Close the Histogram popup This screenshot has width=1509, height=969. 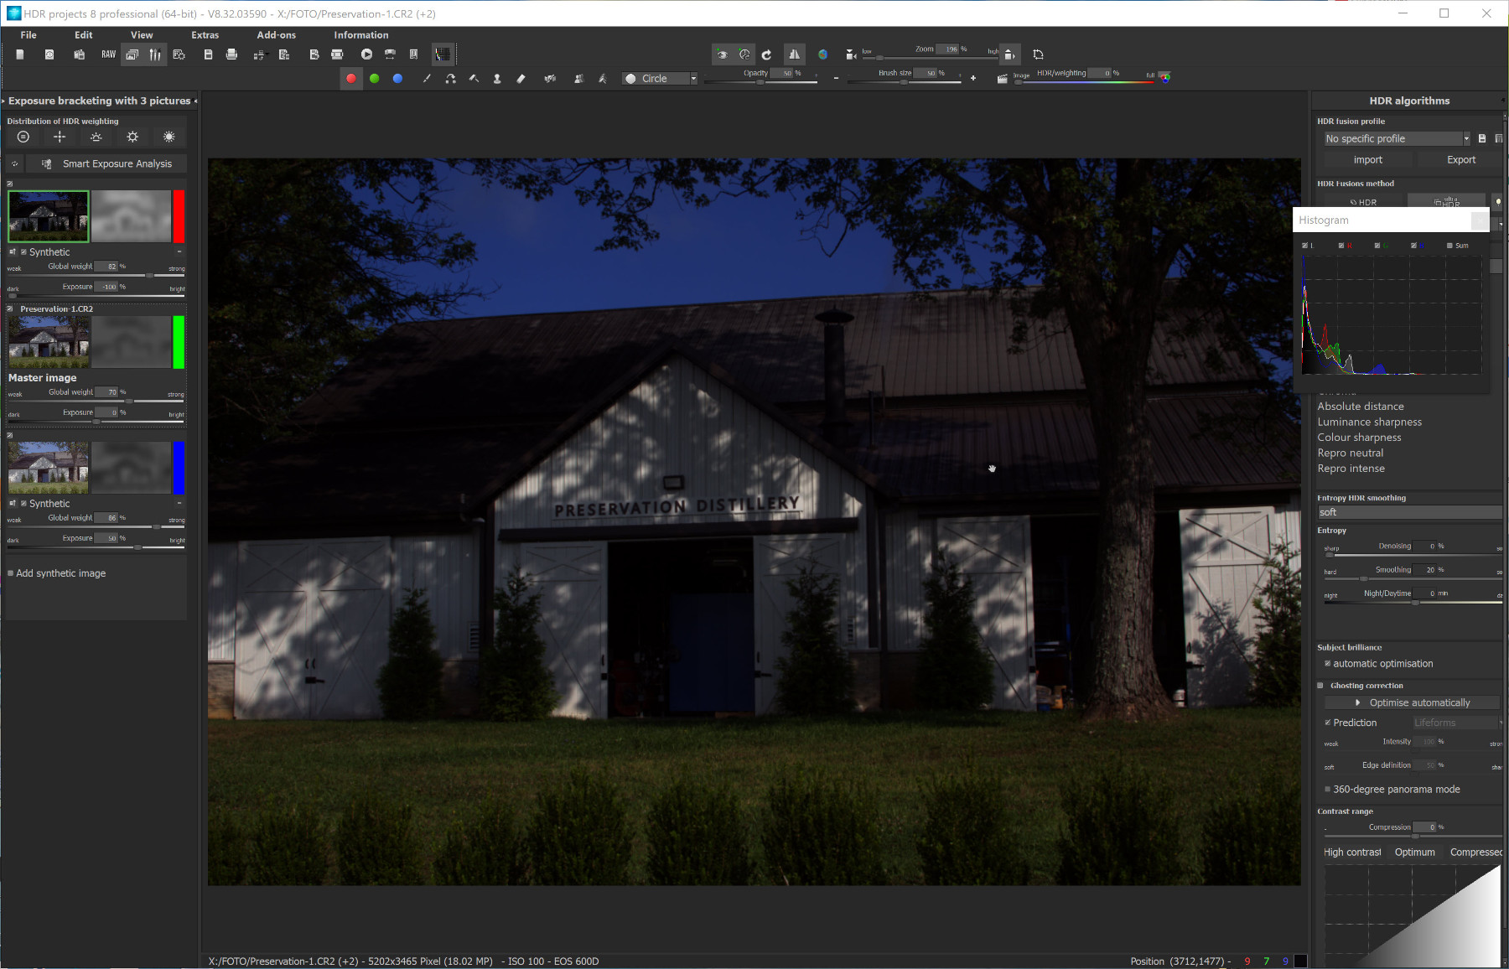[x=1480, y=220]
